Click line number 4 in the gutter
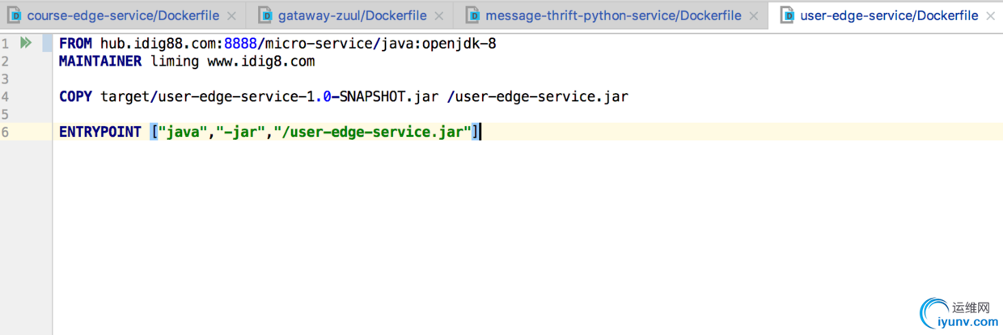The image size is (1003, 335). [x=5, y=97]
